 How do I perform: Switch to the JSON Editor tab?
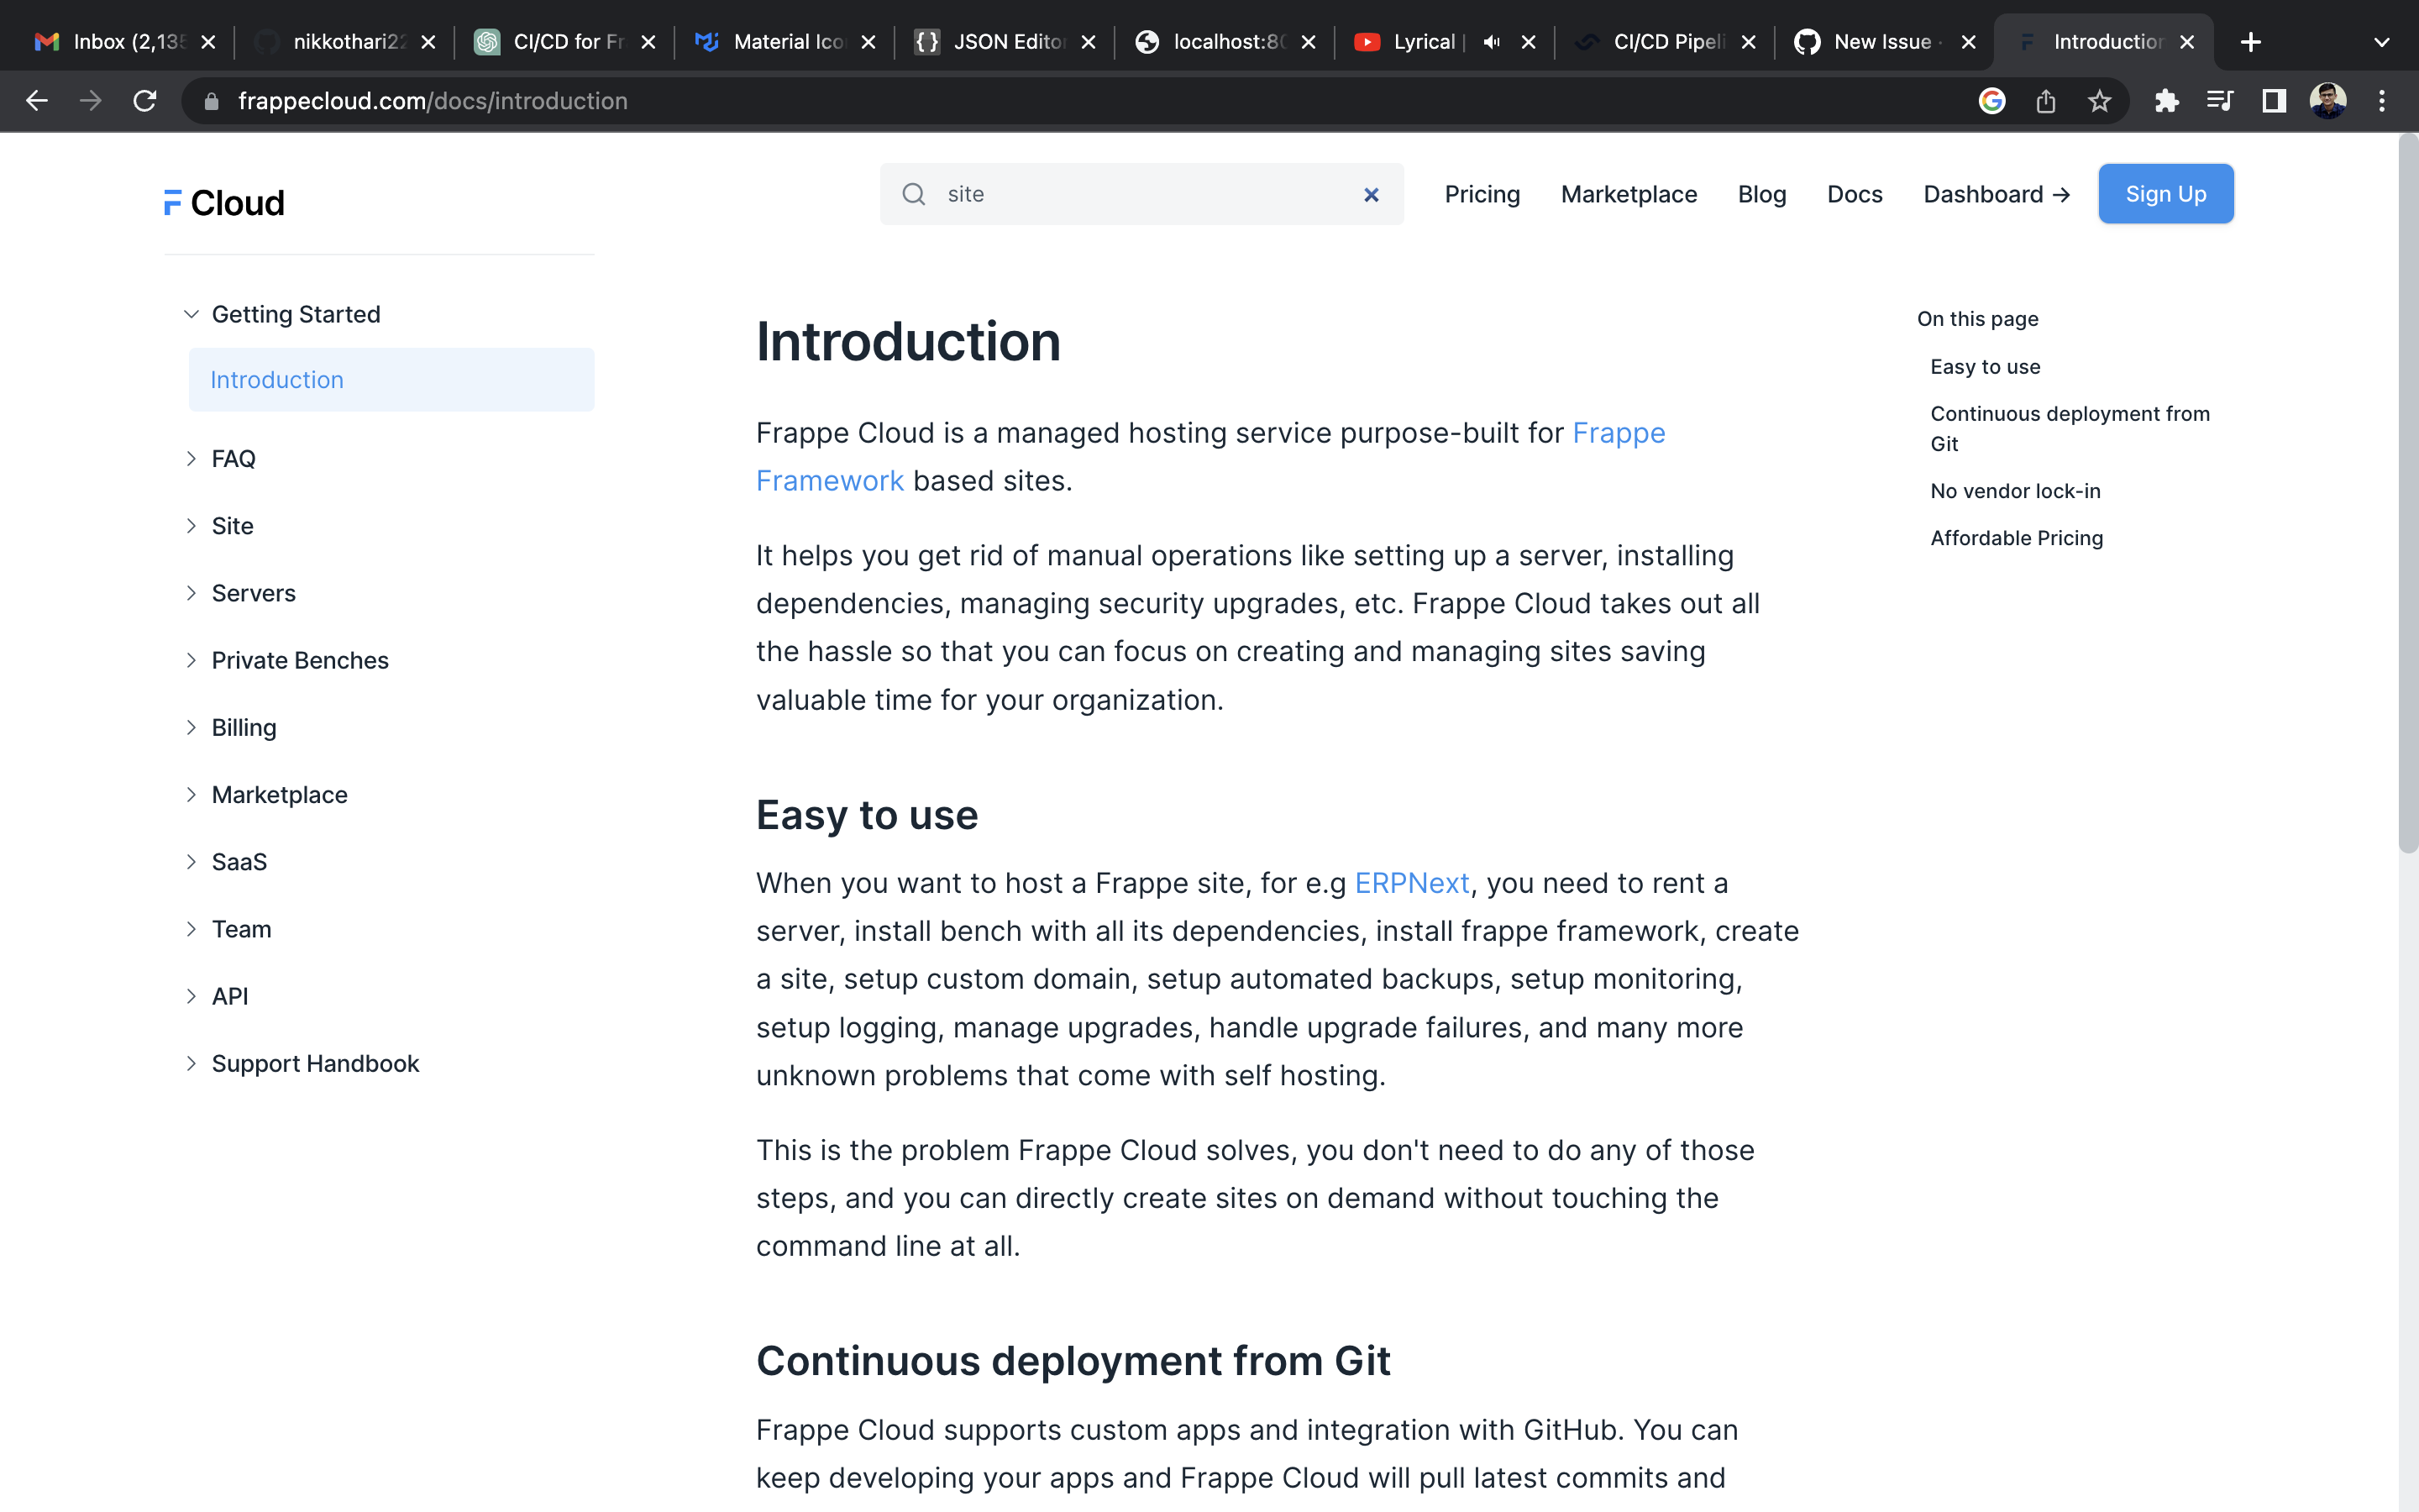click(1000, 41)
